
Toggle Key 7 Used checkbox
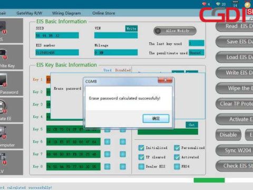pyautogui.click(x=108, y=154)
